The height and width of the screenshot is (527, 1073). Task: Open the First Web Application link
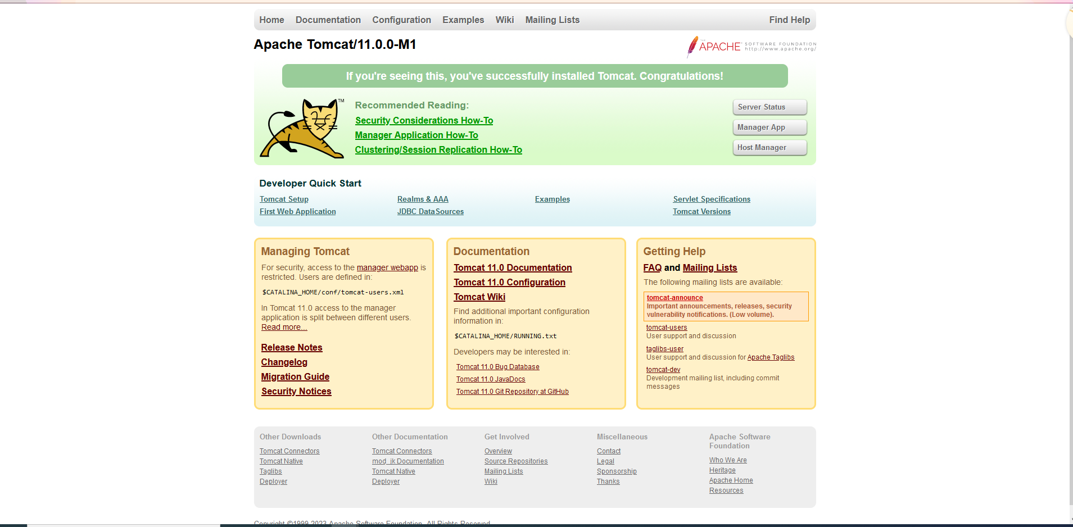click(297, 211)
